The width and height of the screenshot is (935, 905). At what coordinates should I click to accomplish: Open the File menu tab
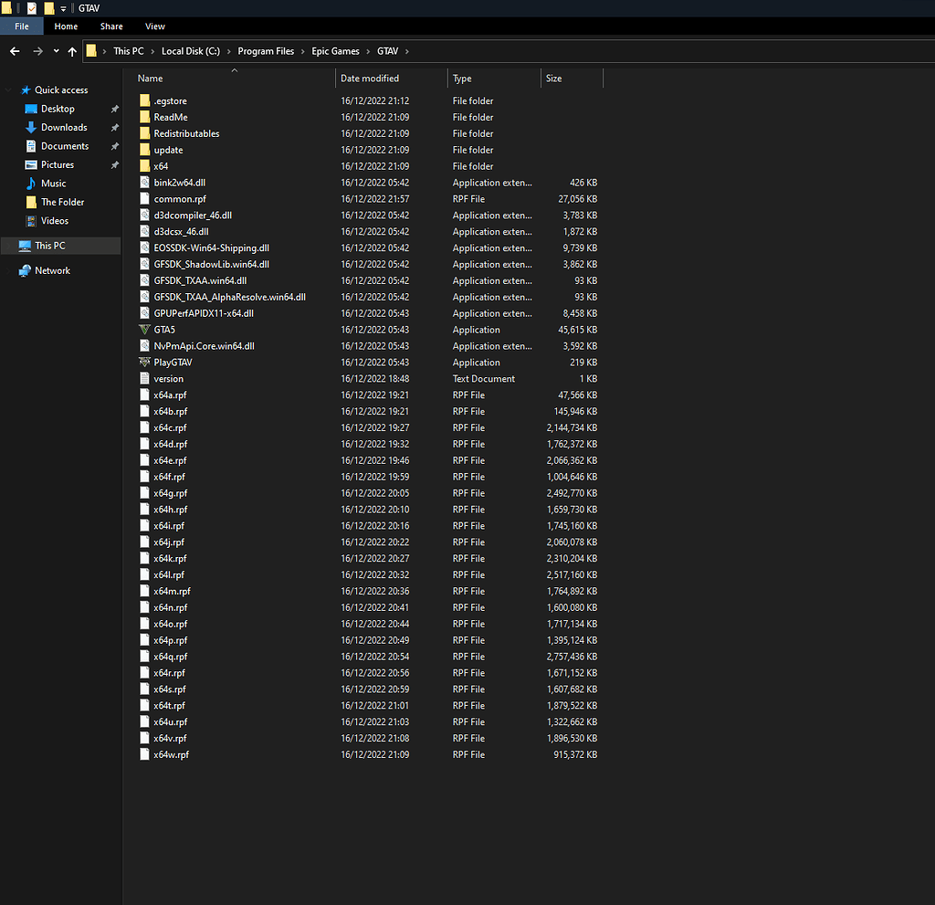pyautogui.click(x=22, y=26)
